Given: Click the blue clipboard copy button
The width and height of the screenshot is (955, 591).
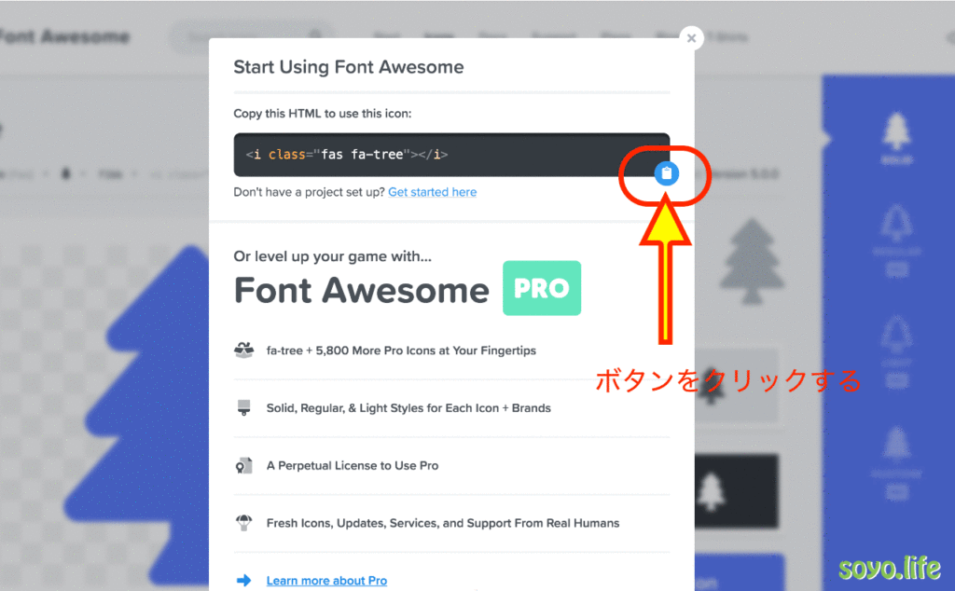Looking at the screenshot, I should [666, 173].
